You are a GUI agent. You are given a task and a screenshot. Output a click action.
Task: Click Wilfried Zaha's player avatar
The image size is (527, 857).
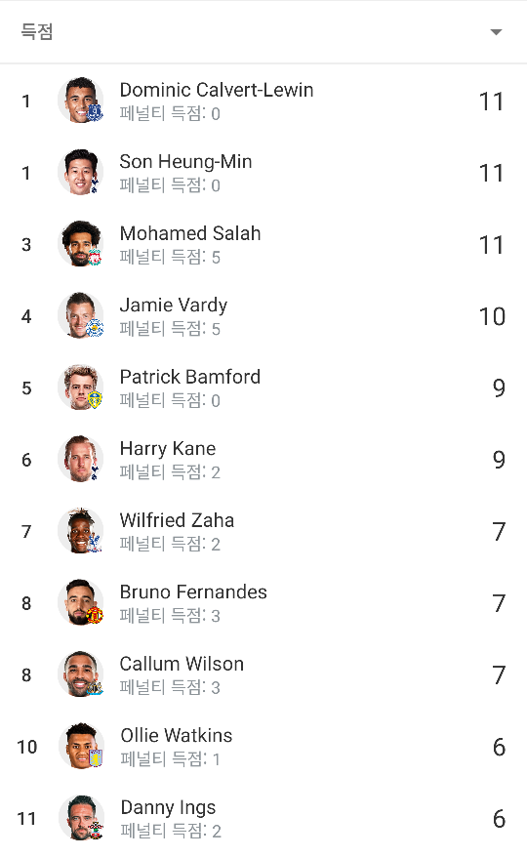pyautogui.click(x=81, y=531)
